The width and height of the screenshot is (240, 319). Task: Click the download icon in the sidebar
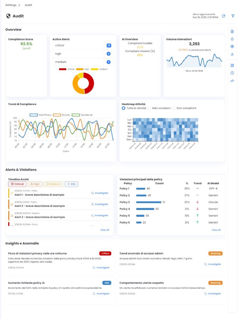coord(232,54)
